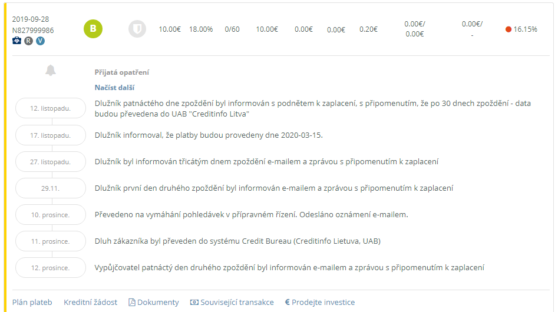This screenshot has height=312, width=558.
Task: Select the 27. listopadu. timeline marker
Action: click(x=51, y=162)
